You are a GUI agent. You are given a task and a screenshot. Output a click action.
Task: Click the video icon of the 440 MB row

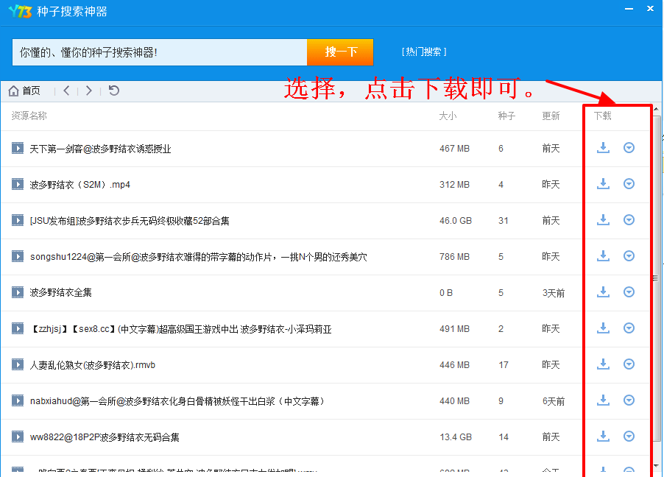18,400
